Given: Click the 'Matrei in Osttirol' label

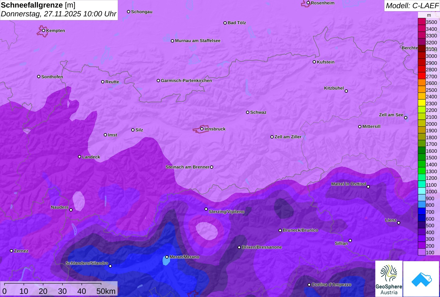Looking at the screenshot, I should 349,184.
